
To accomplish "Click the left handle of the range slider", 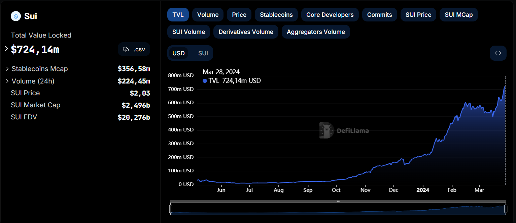I will click(171, 209).
